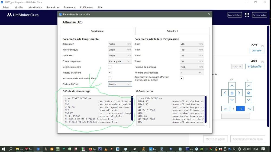
Task: Click the Y (Profondeur) input field
Action: click(x=120, y=50)
